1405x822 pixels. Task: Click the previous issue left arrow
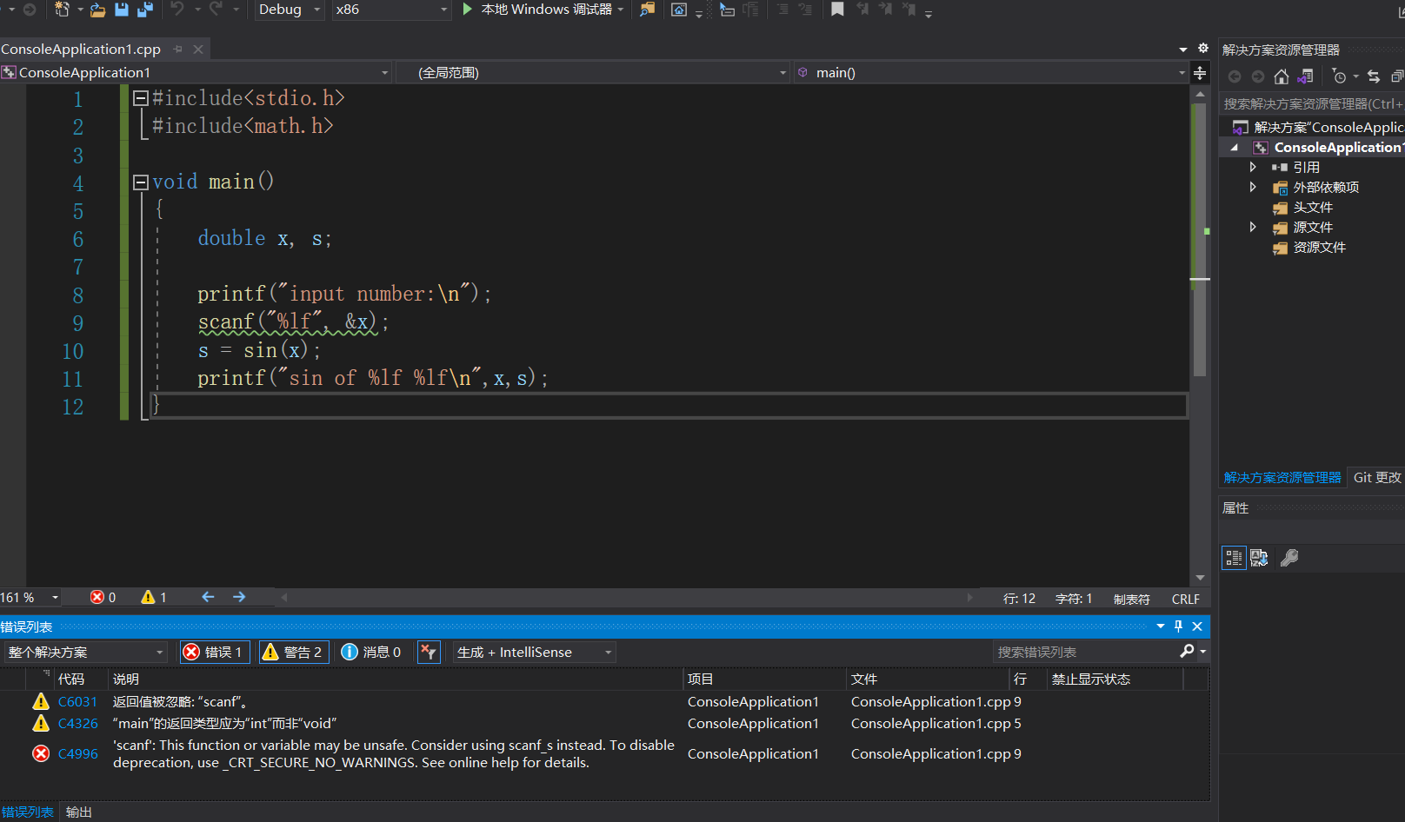click(x=208, y=597)
